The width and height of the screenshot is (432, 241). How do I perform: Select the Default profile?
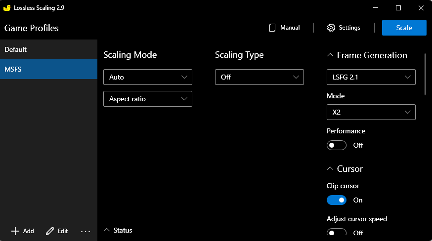48,49
